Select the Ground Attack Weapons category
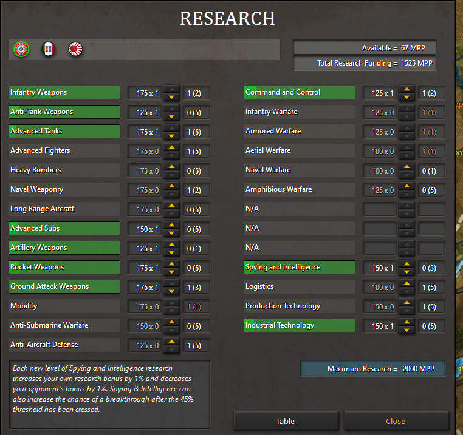 click(64, 287)
